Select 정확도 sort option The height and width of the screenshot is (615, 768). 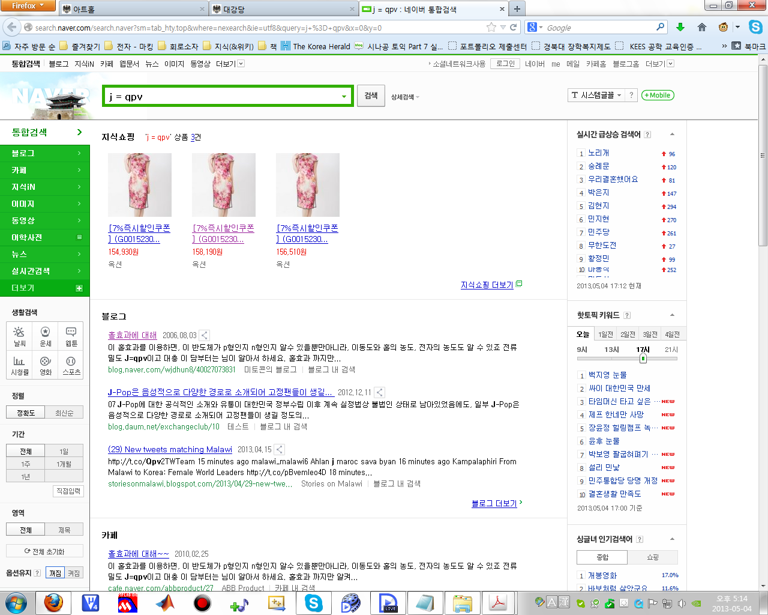coord(26,413)
